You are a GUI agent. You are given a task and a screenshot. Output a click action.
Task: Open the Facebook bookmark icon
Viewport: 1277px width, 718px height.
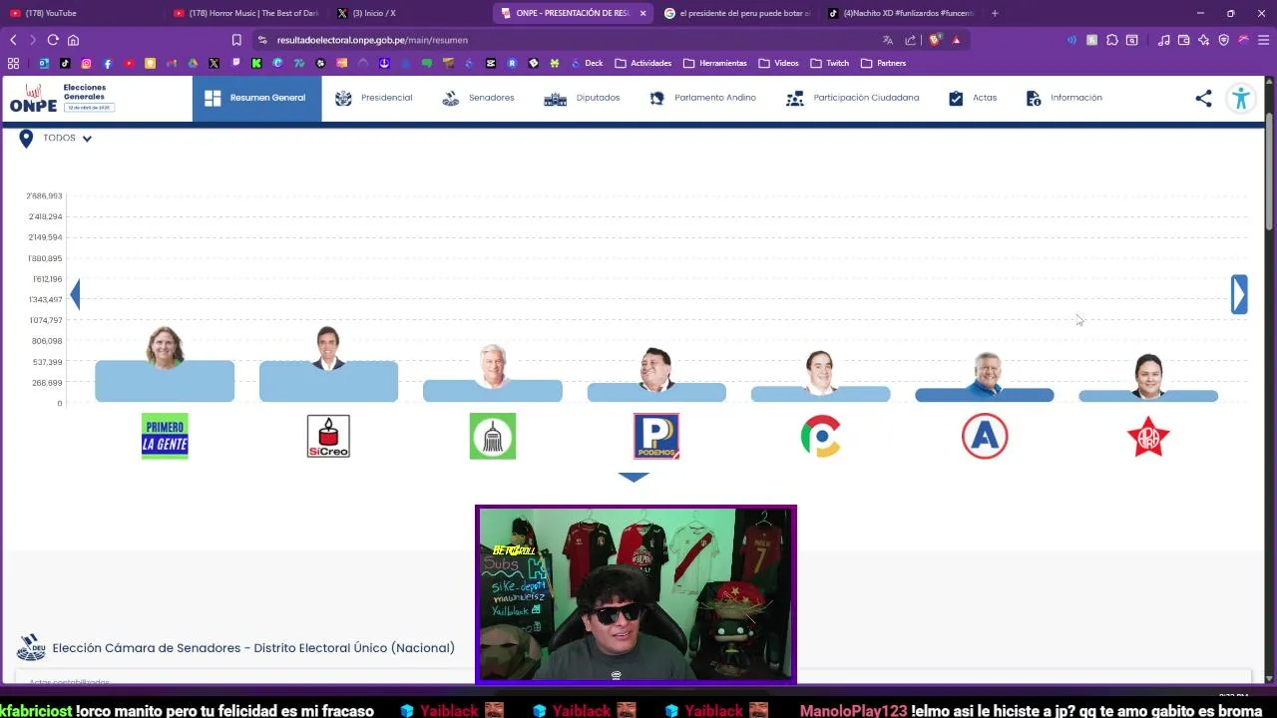[108, 63]
